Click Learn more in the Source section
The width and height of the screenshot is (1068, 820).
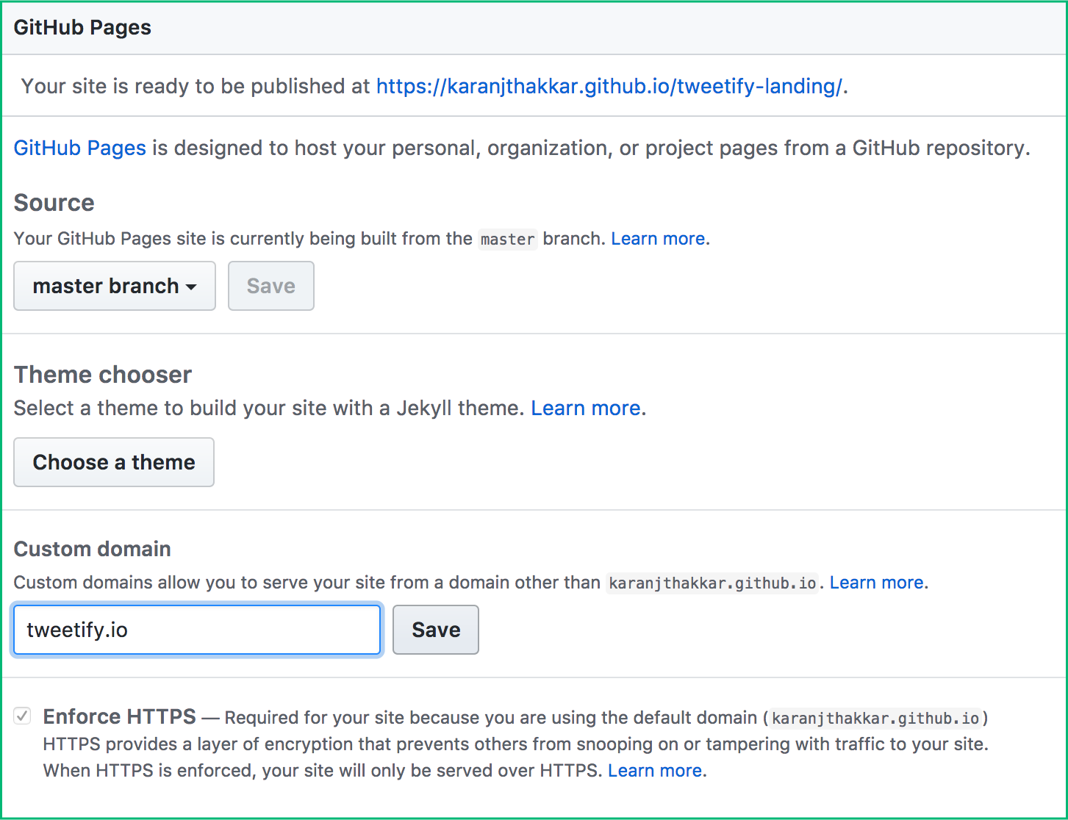(x=659, y=239)
